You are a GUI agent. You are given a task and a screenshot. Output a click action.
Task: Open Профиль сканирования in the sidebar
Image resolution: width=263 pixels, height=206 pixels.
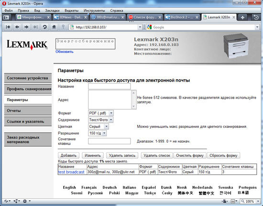28,89
